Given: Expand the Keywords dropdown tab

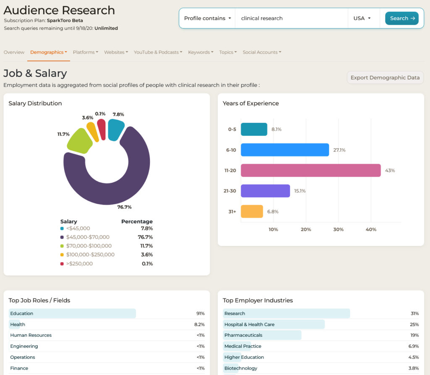Looking at the screenshot, I should (201, 52).
